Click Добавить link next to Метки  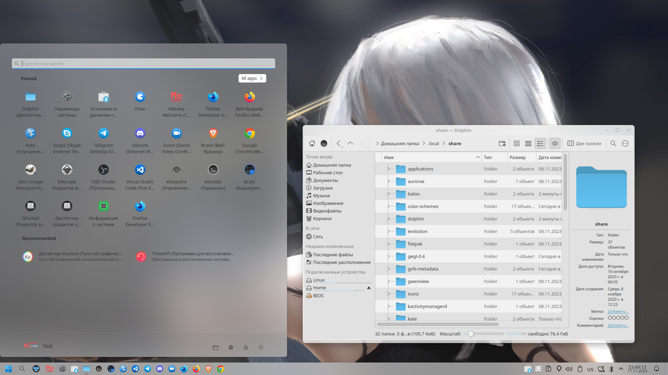(x=618, y=311)
